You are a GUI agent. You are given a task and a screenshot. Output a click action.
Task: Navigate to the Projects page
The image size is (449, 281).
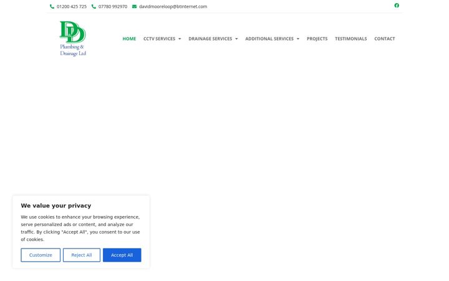(x=317, y=39)
